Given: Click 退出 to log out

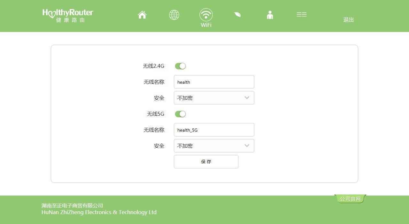Looking at the screenshot, I should (x=348, y=20).
